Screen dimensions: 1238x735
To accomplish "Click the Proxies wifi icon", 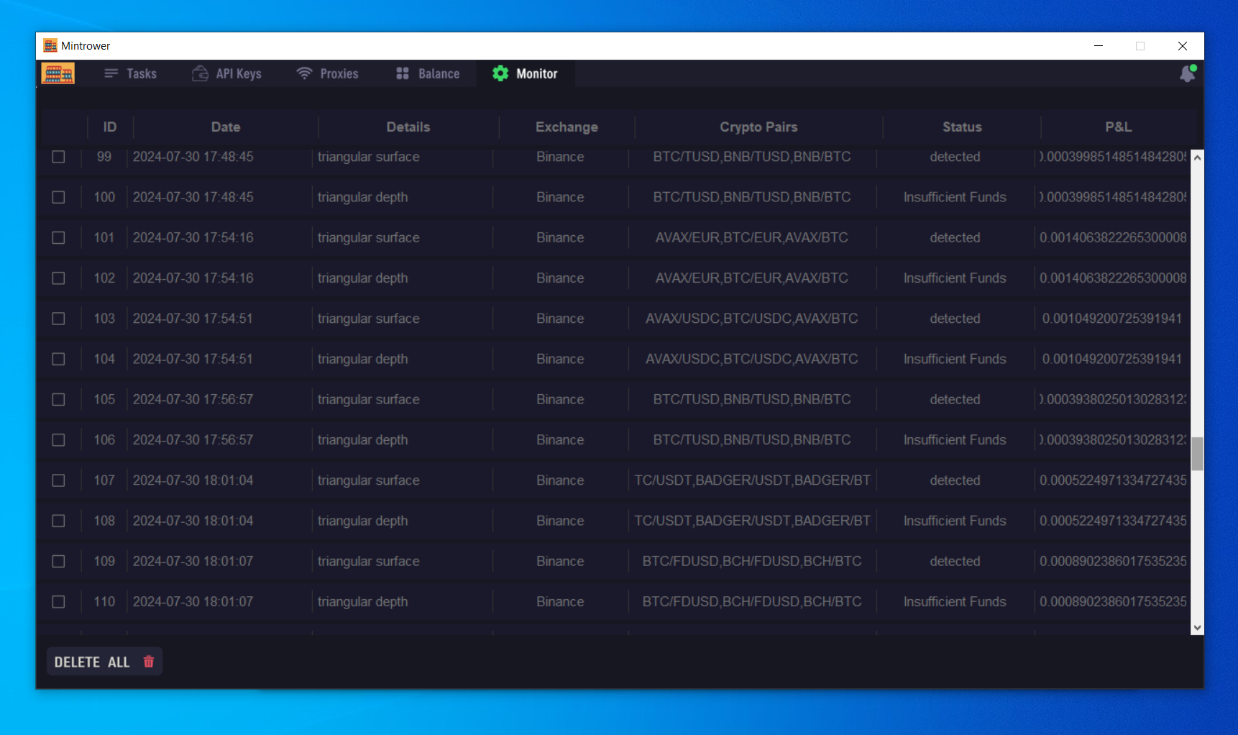I will coord(304,73).
